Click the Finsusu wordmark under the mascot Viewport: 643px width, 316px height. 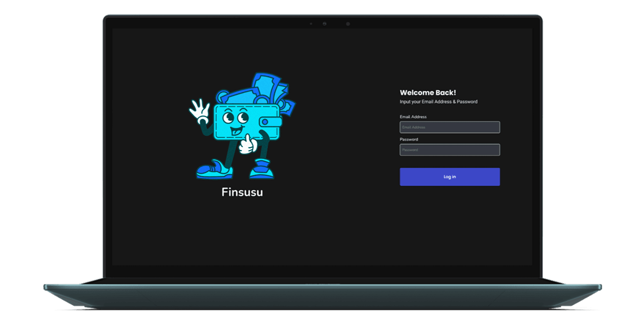(242, 192)
